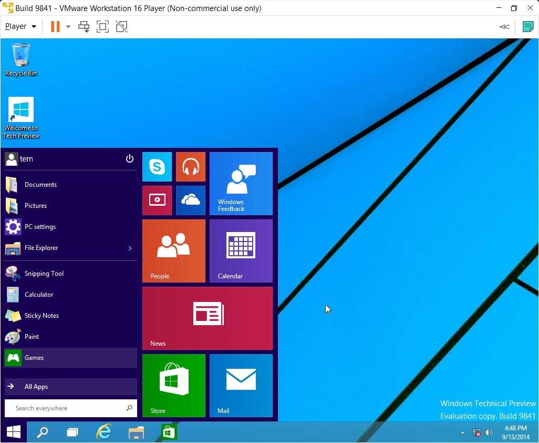Viewport: 539px width, 443px height.
Task: Select Welcome to Tech Preview shortcut
Action: [x=21, y=118]
